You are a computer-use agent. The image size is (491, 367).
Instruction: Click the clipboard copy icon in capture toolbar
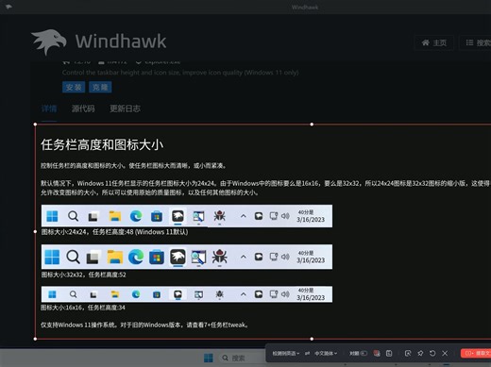click(x=389, y=354)
